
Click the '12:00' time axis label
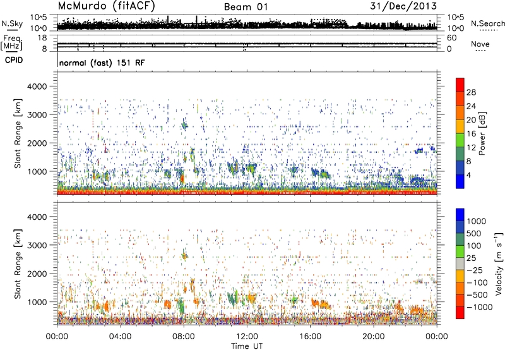(x=247, y=337)
